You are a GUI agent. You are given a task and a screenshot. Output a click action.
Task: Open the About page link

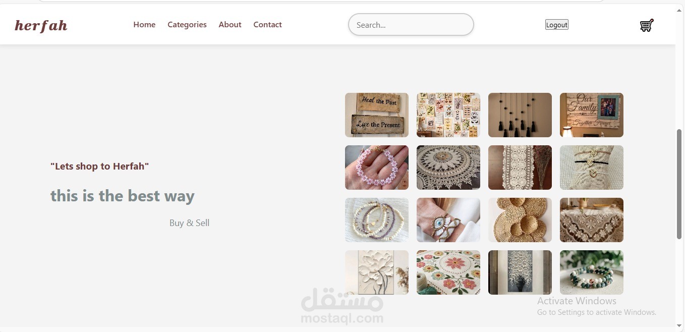(230, 24)
